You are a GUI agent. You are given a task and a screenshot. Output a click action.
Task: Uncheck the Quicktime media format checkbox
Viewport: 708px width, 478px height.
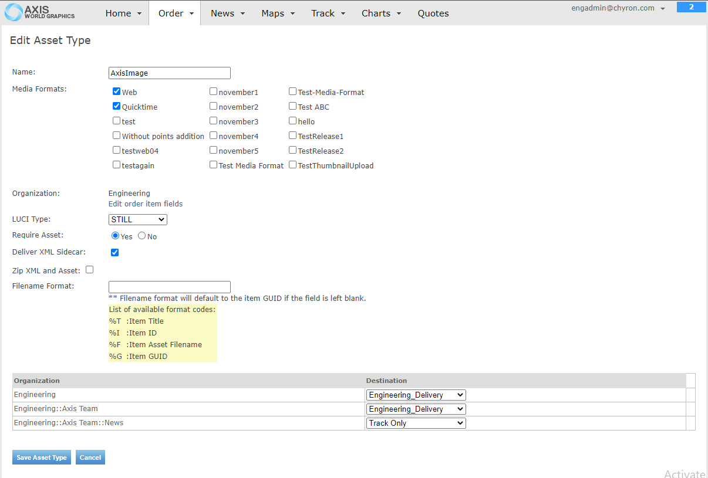click(x=116, y=106)
